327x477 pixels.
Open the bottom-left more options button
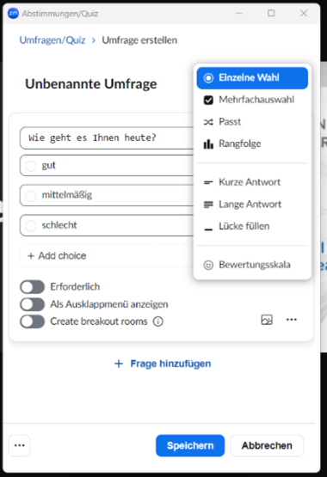pyautogui.click(x=20, y=445)
